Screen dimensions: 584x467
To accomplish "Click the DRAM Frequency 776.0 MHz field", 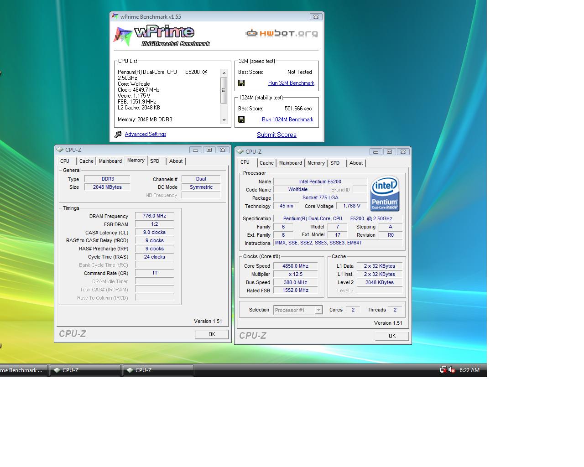I will (x=154, y=216).
